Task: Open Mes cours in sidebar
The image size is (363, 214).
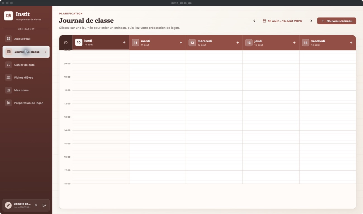Action: 26,90
